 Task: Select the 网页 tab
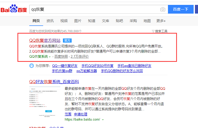[x=36, y=21]
